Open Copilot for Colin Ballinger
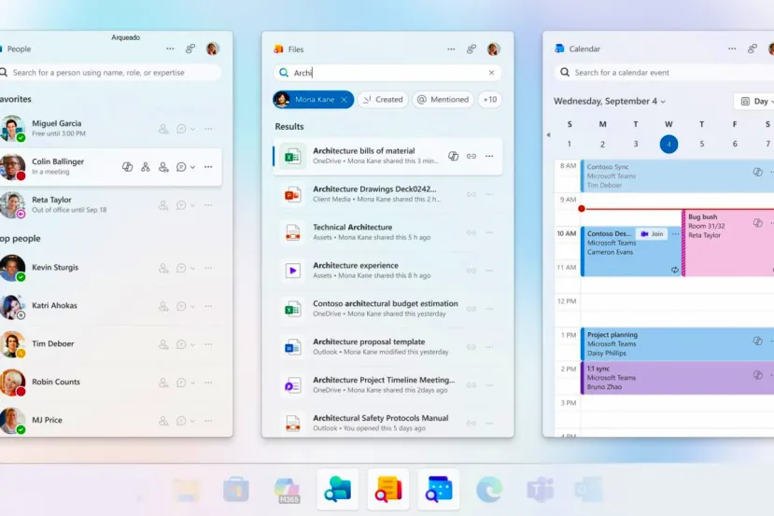This screenshot has width=774, height=516. [x=127, y=167]
